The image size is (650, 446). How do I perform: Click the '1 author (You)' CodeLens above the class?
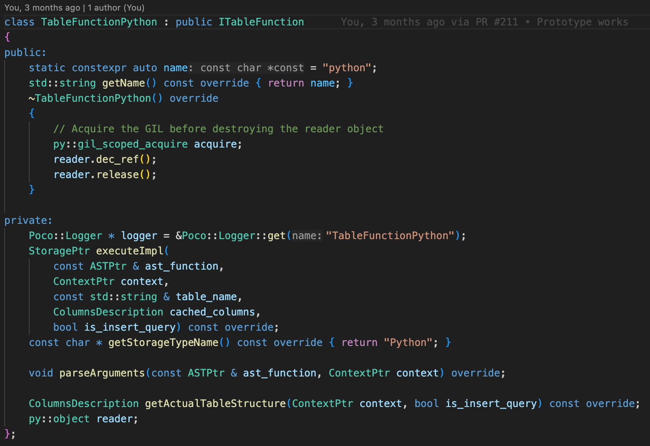click(116, 8)
